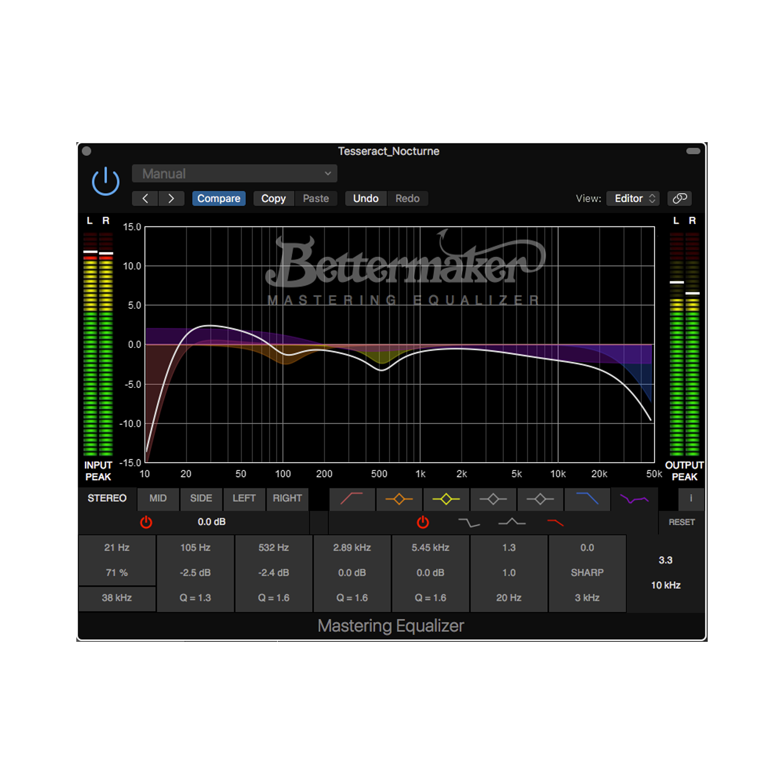The width and height of the screenshot is (784, 784).
Task: Select the blue high-cut filter band icon
Action: tap(587, 499)
